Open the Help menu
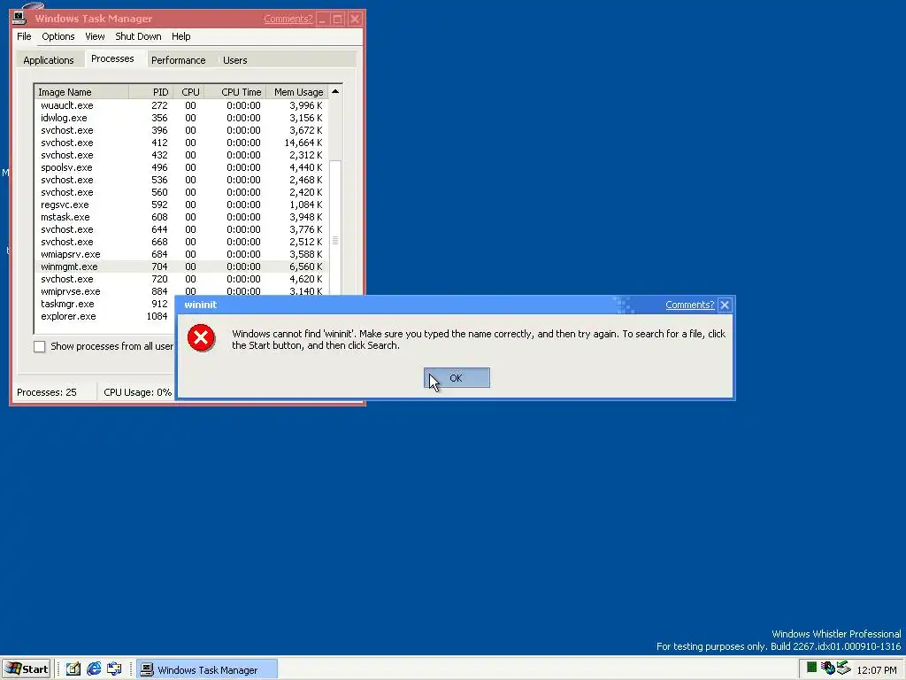Screen dimensions: 906x680 (x=180, y=36)
